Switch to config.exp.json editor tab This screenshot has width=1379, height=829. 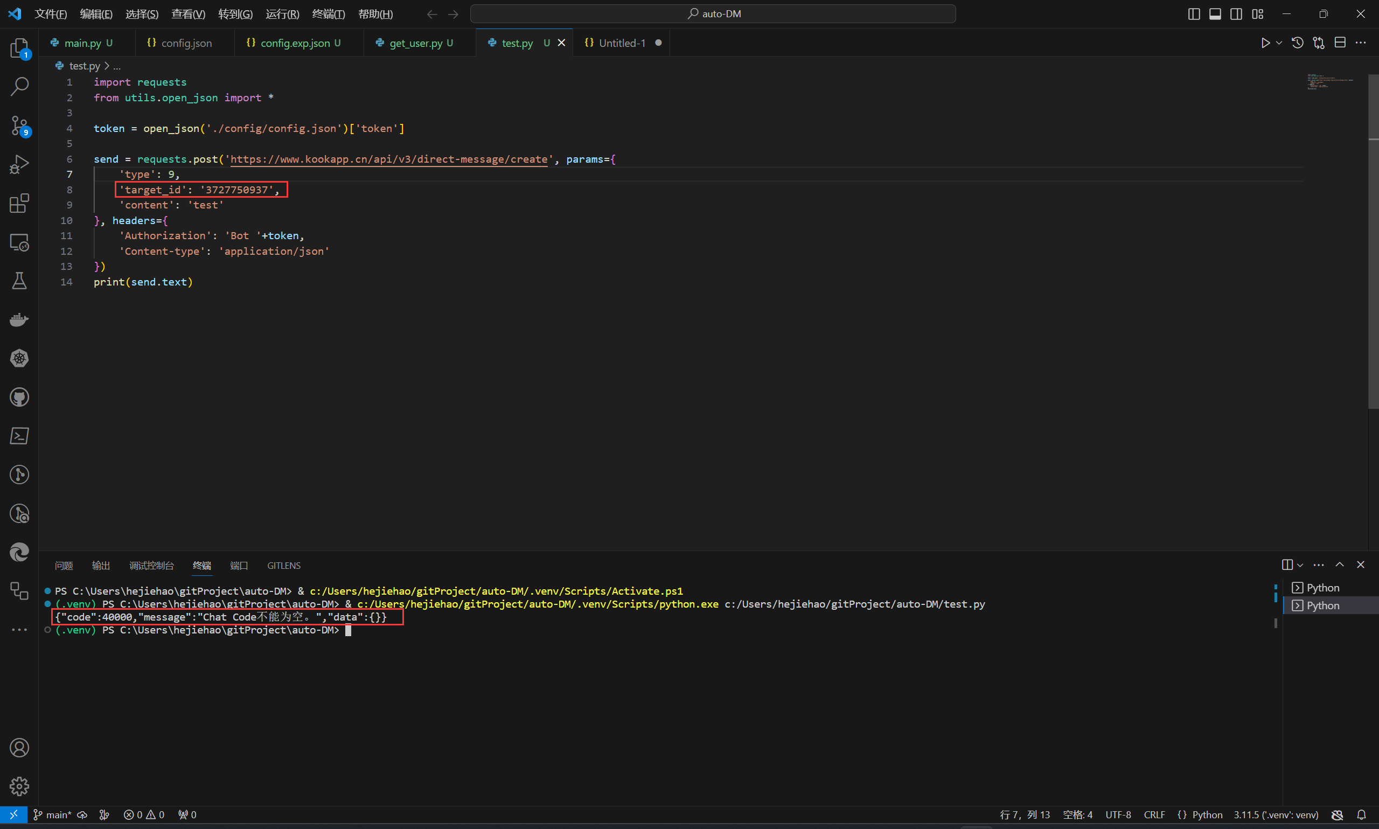pyautogui.click(x=300, y=43)
